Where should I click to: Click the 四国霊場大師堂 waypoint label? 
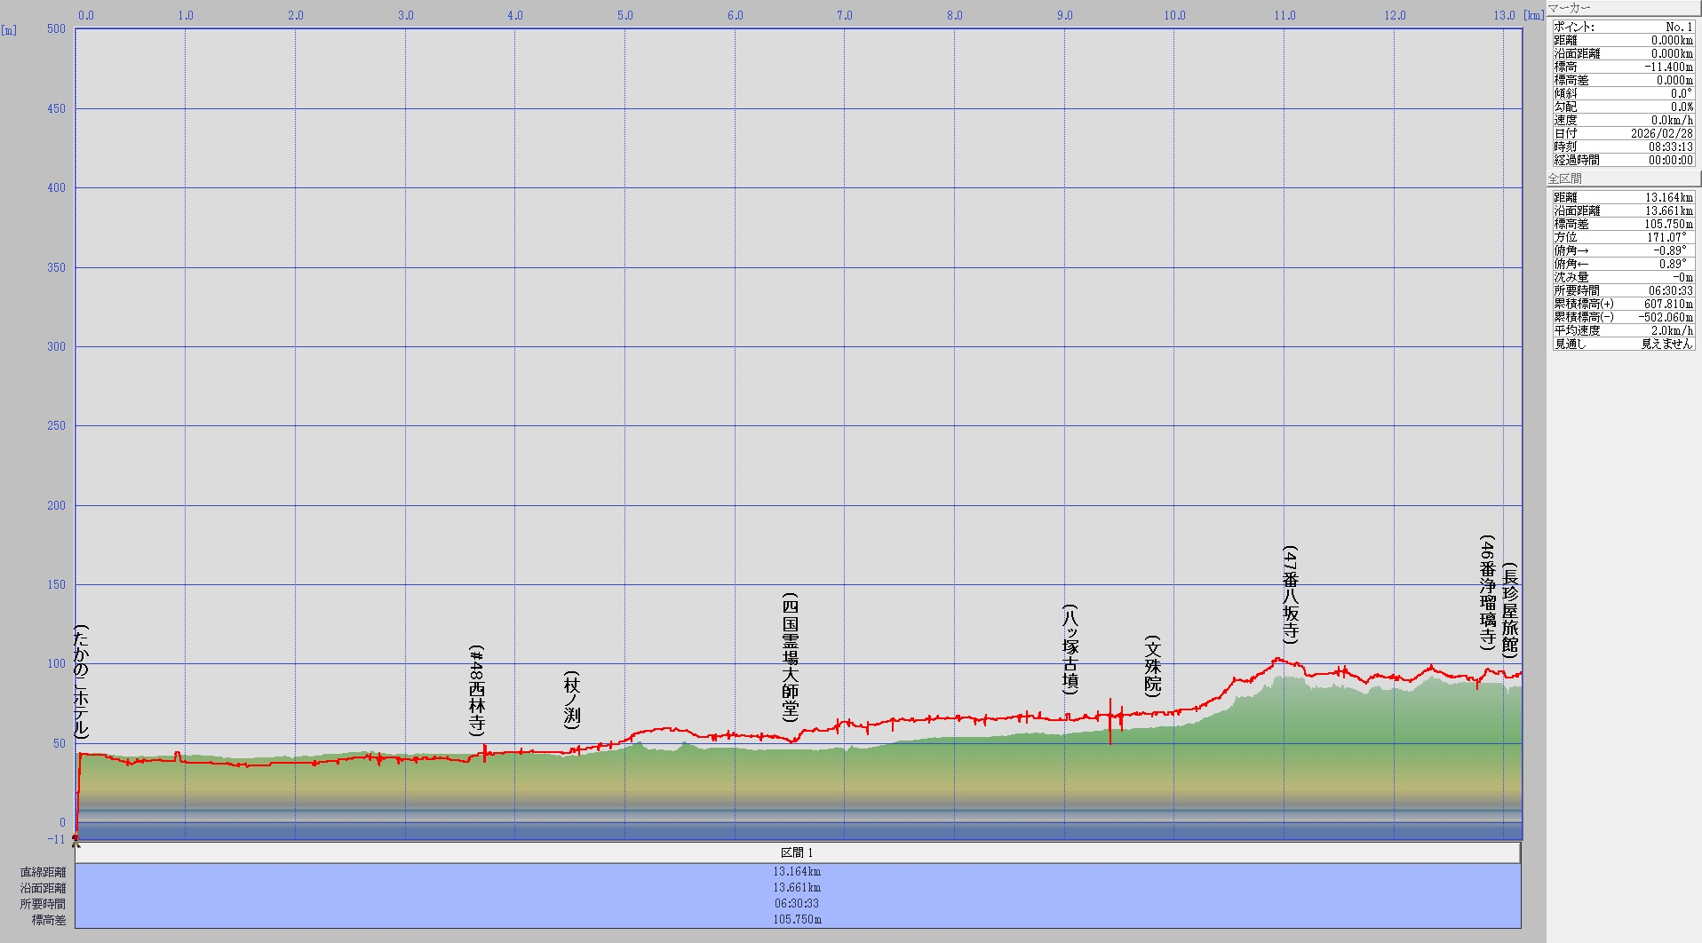click(x=790, y=657)
